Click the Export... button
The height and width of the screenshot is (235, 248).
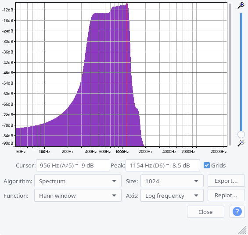pos(226,181)
